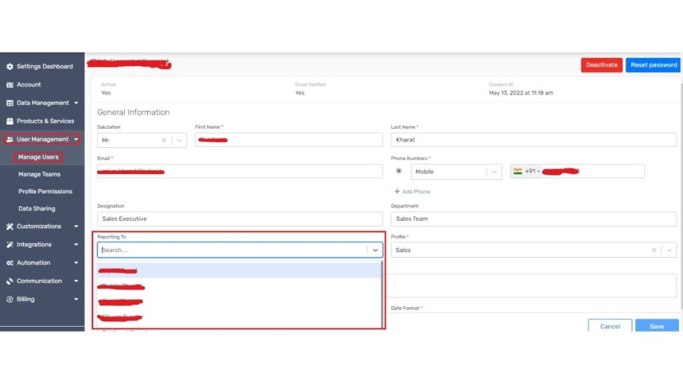Click the Add Phone link
Viewport: 683px width, 384px height.
click(x=412, y=191)
